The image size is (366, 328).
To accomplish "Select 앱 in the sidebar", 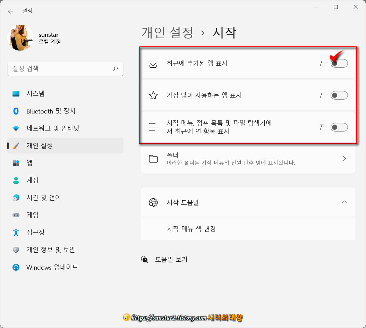I will pyautogui.click(x=33, y=163).
